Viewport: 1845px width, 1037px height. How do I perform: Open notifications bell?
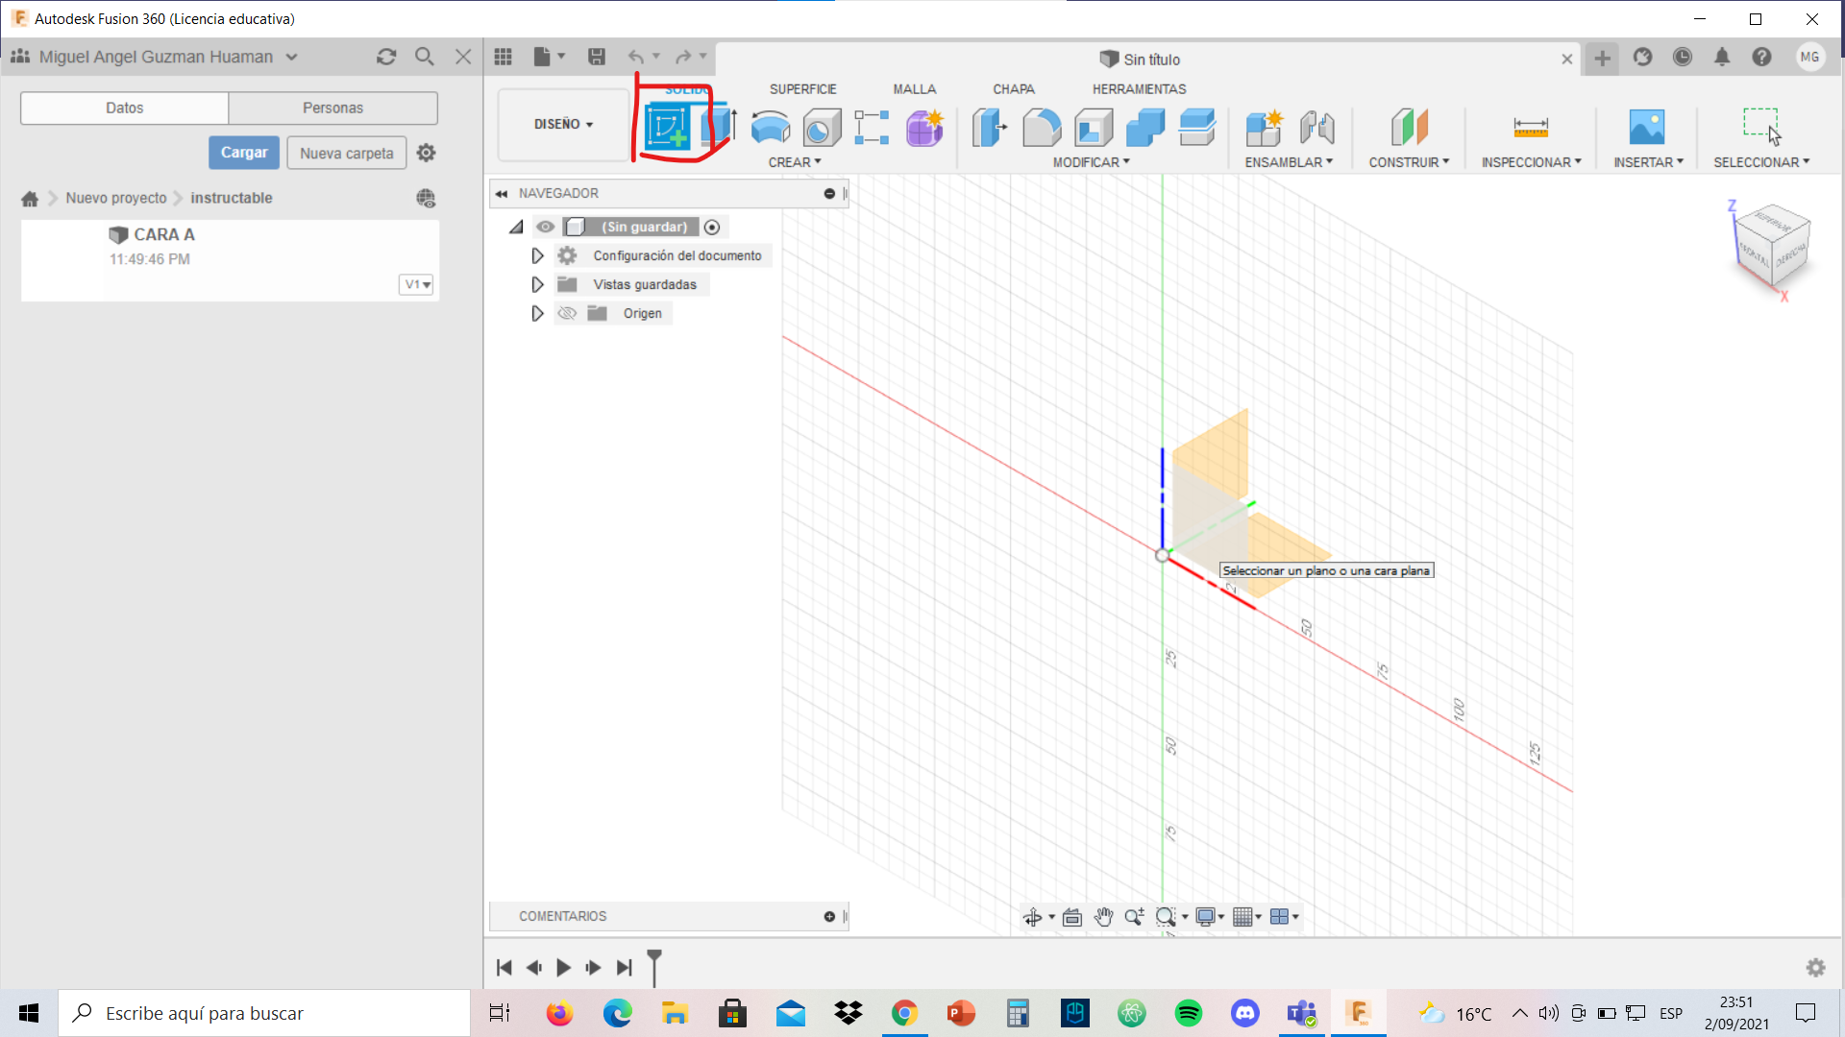coord(1722,58)
